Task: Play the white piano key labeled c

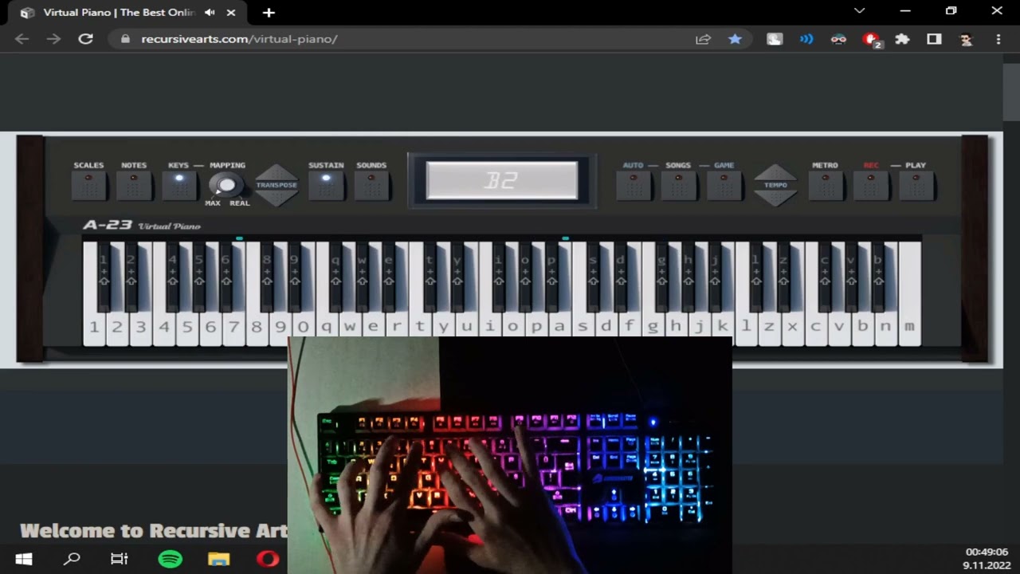Action: 815,327
